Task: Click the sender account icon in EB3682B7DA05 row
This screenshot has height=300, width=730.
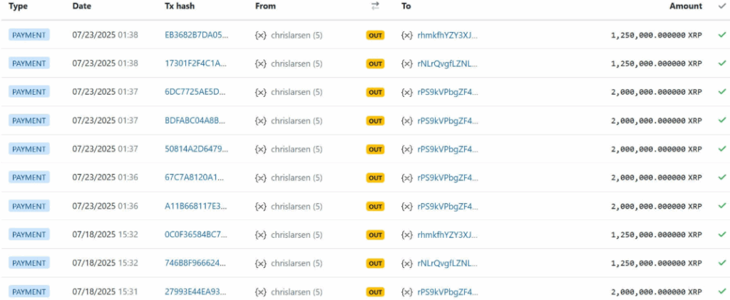Action: pyautogui.click(x=261, y=35)
